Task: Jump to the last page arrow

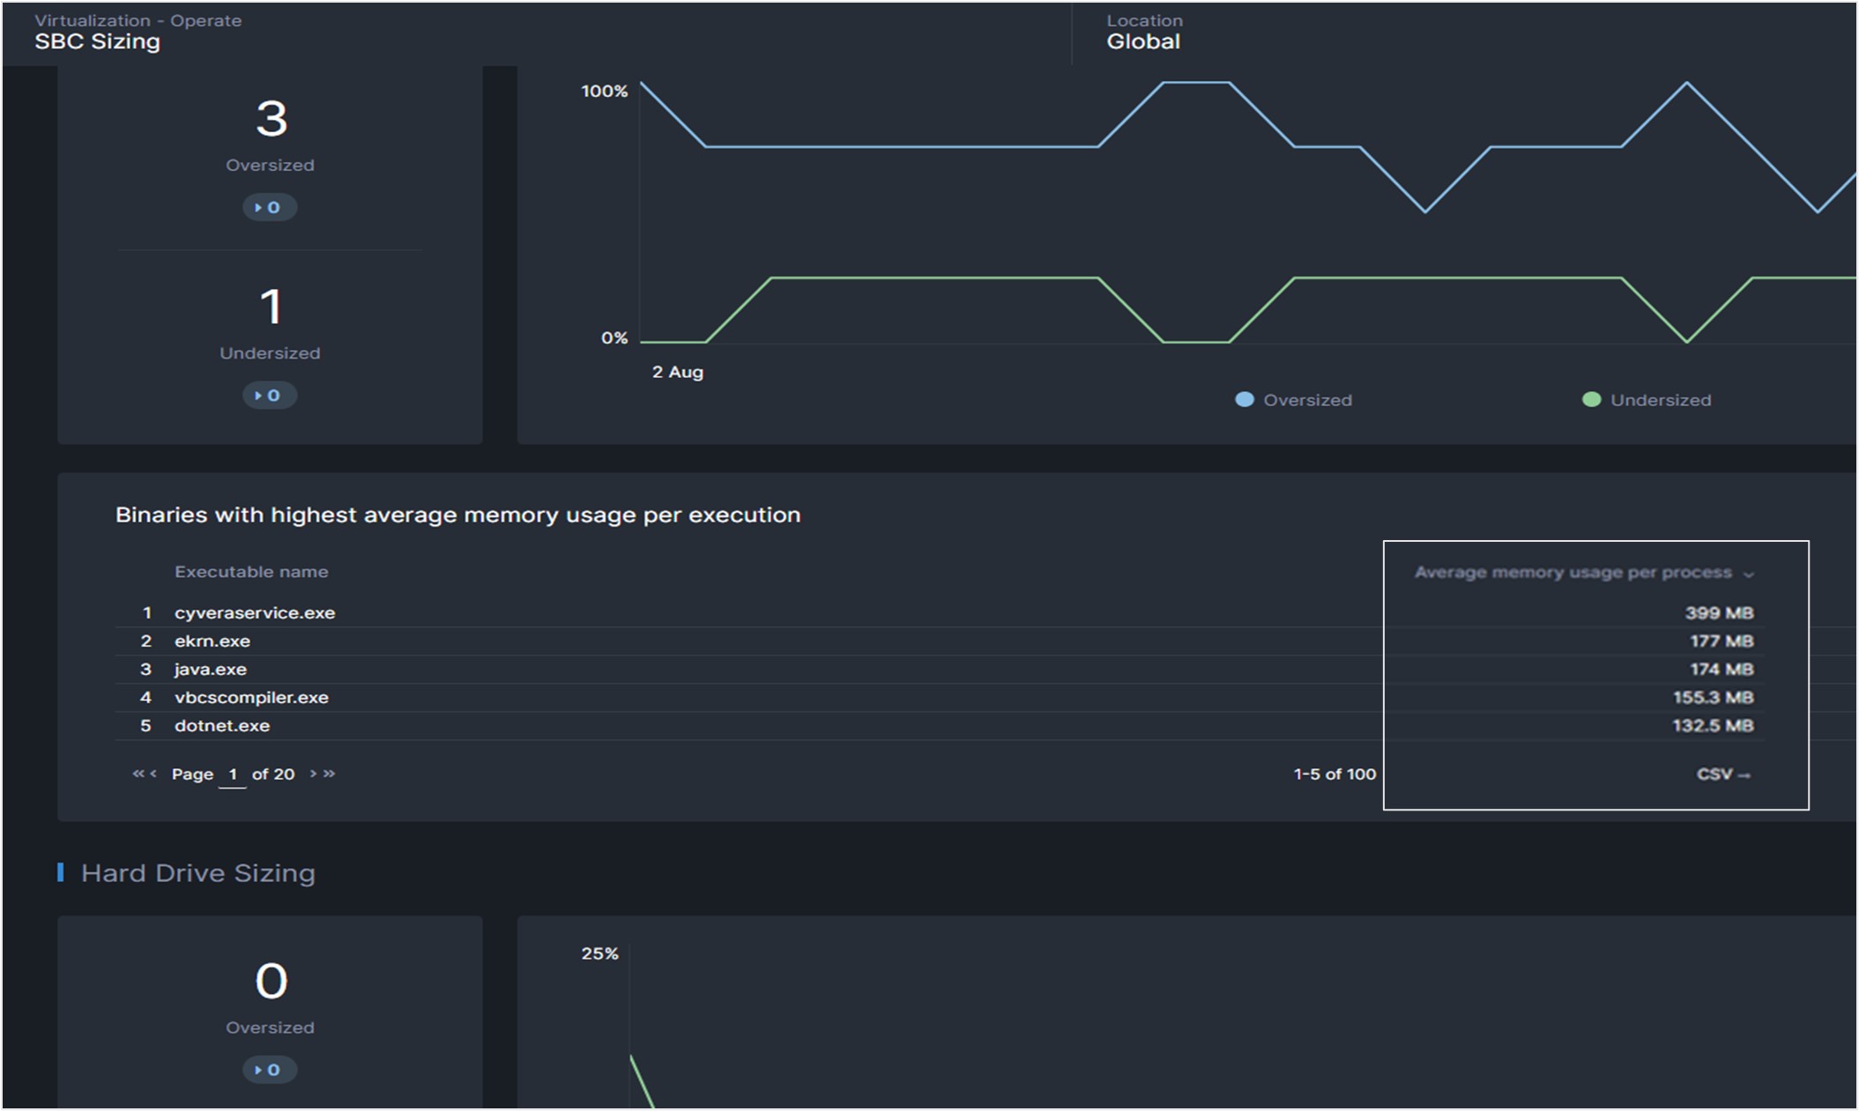Action: 330,774
